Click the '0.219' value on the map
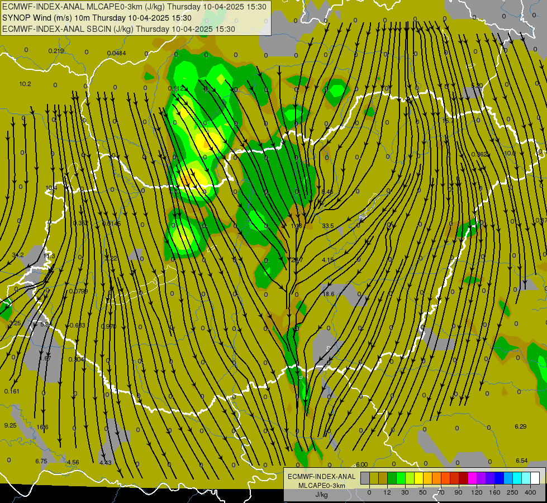 pyautogui.click(x=56, y=51)
